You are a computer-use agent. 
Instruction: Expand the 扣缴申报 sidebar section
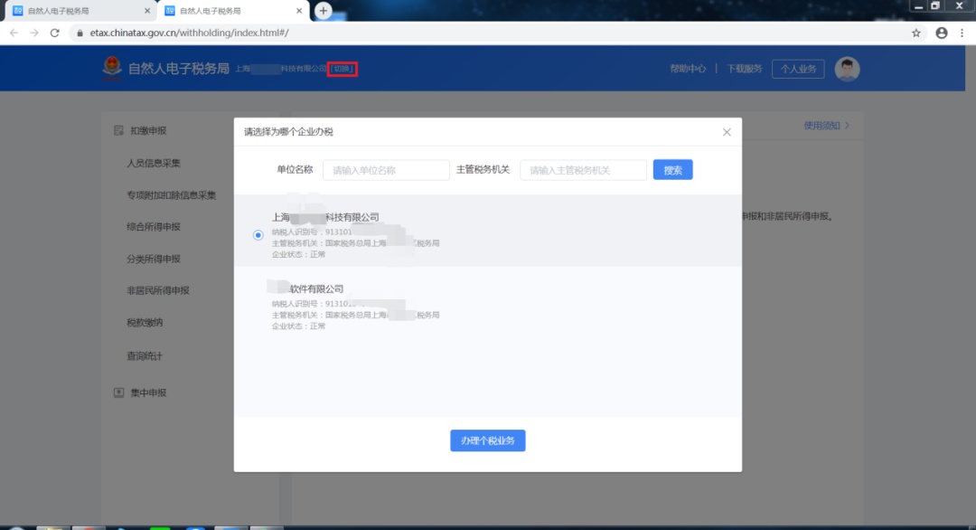coord(147,131)
